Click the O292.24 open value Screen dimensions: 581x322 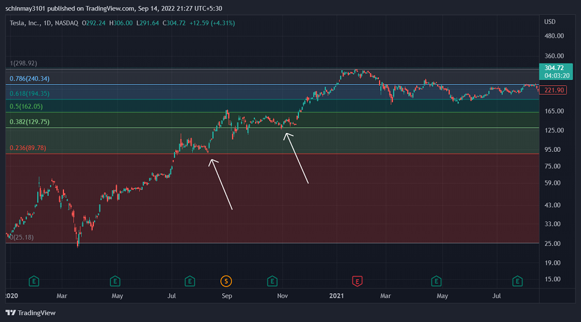click(x=94, y=23)
